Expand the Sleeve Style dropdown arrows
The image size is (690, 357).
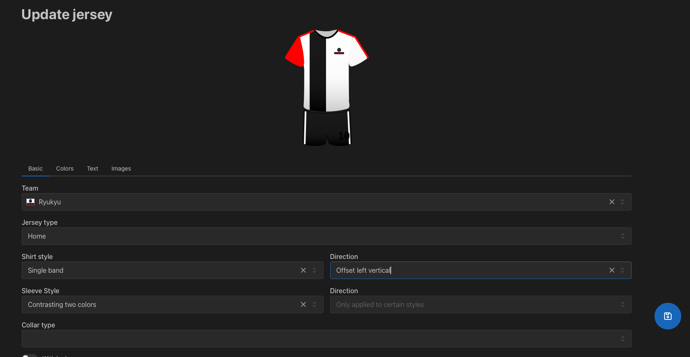(314, 304)
